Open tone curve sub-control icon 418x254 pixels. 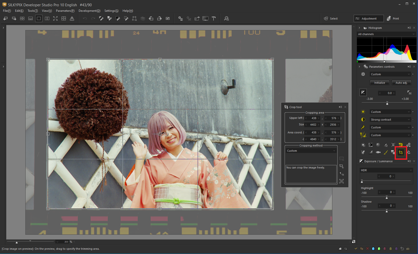[x=371, y=145]
